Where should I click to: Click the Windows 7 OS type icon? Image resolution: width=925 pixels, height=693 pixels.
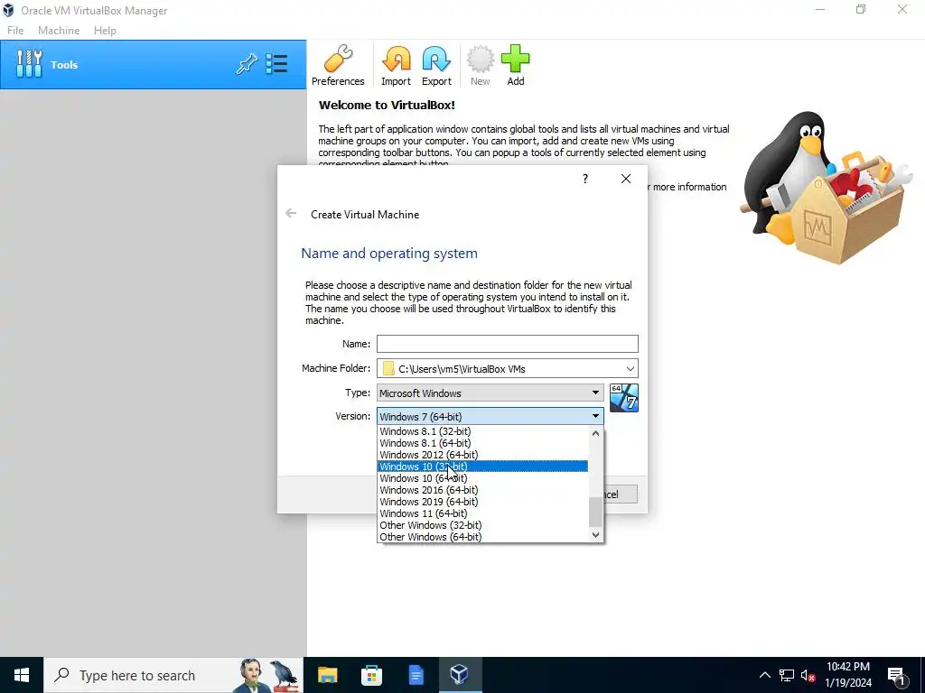click(624, 398)
